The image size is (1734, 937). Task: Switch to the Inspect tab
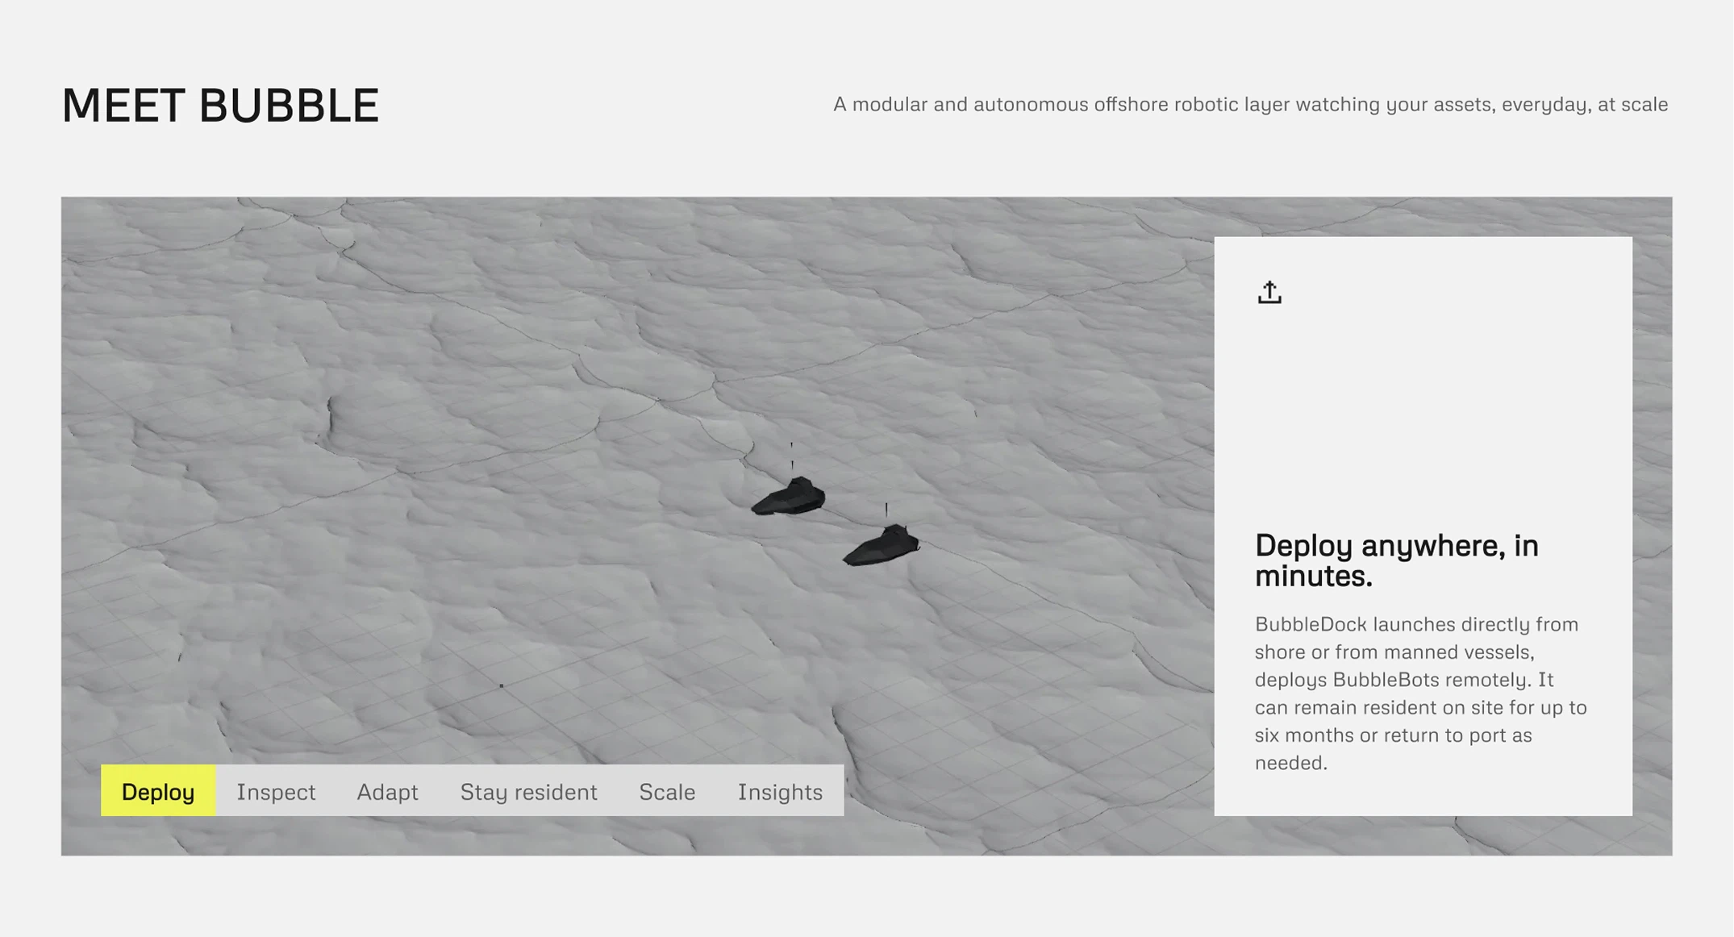(276, 790)
